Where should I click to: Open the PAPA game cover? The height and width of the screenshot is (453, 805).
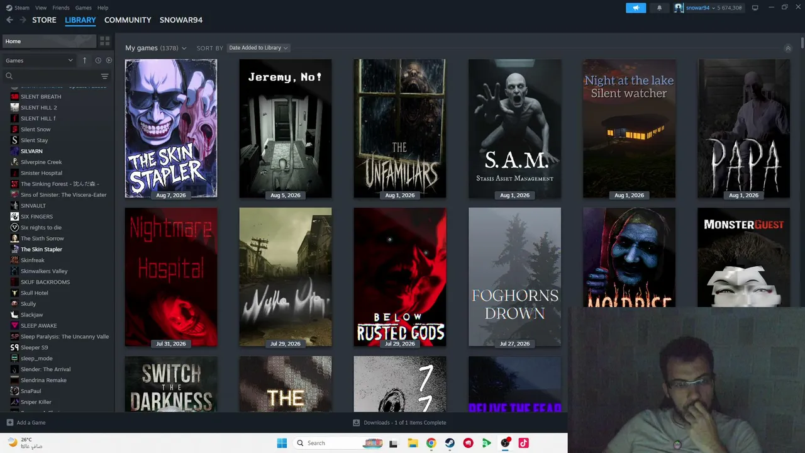(743, 129)
